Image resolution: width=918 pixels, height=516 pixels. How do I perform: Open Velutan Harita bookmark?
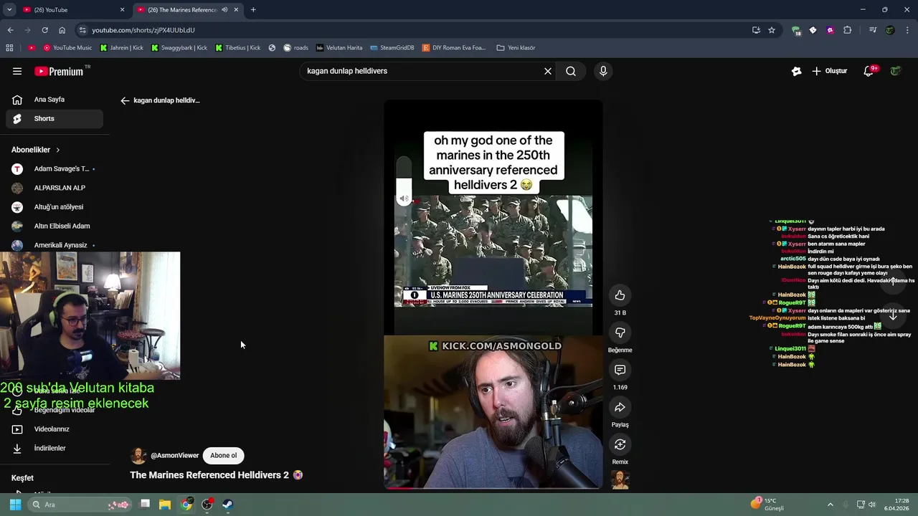(x=339, y=48)
